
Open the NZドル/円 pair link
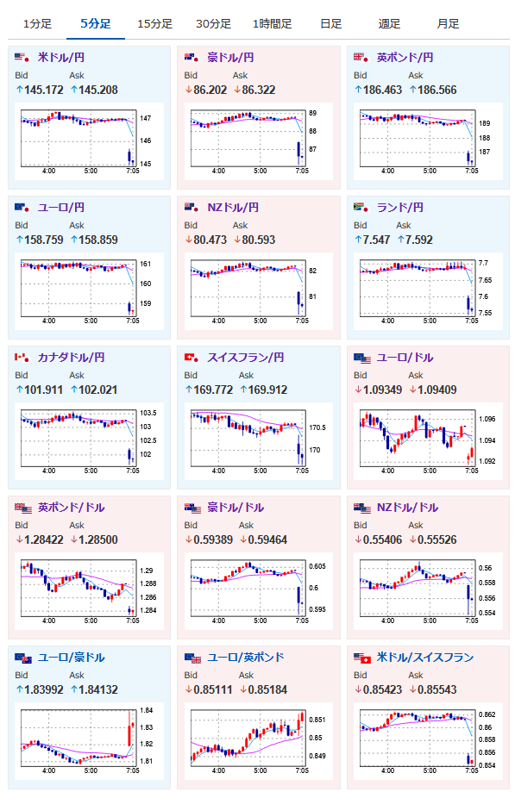click(233, 207)
